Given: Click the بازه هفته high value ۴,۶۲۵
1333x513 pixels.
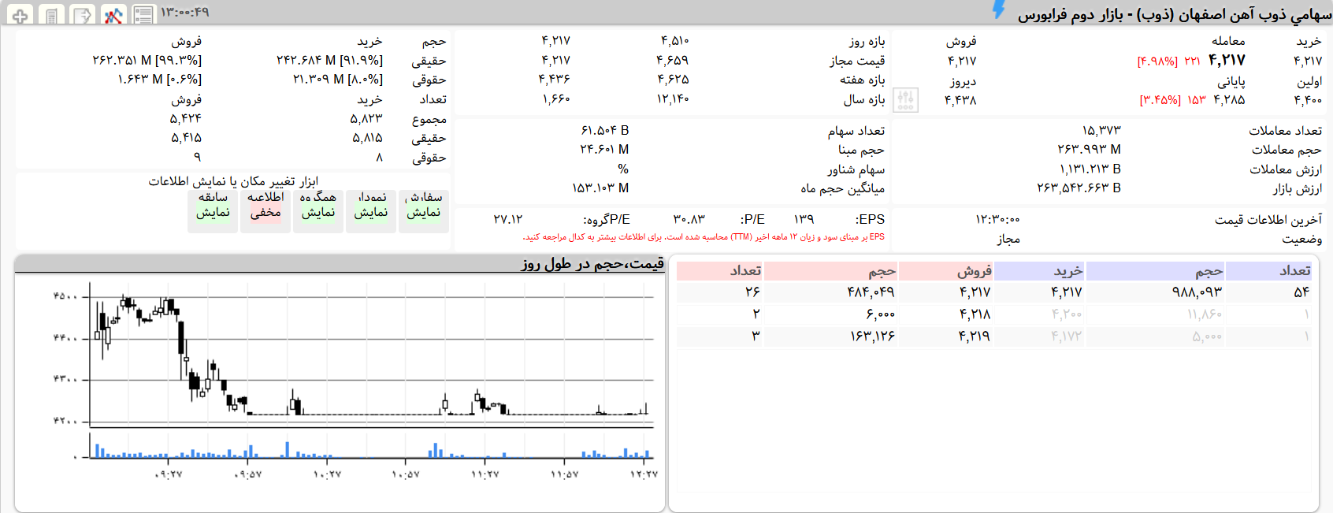Looking at the screenshot, I should [673, 80].
